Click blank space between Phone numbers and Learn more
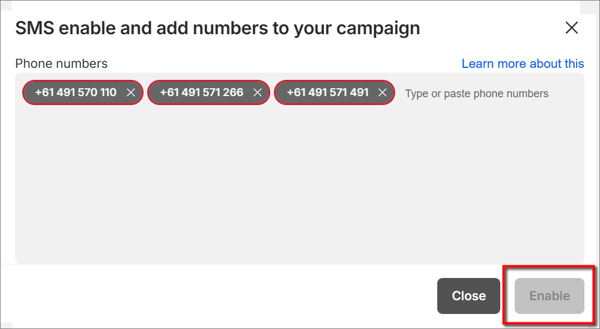Viewport: 600px width, 329px height. click(282, 64)
